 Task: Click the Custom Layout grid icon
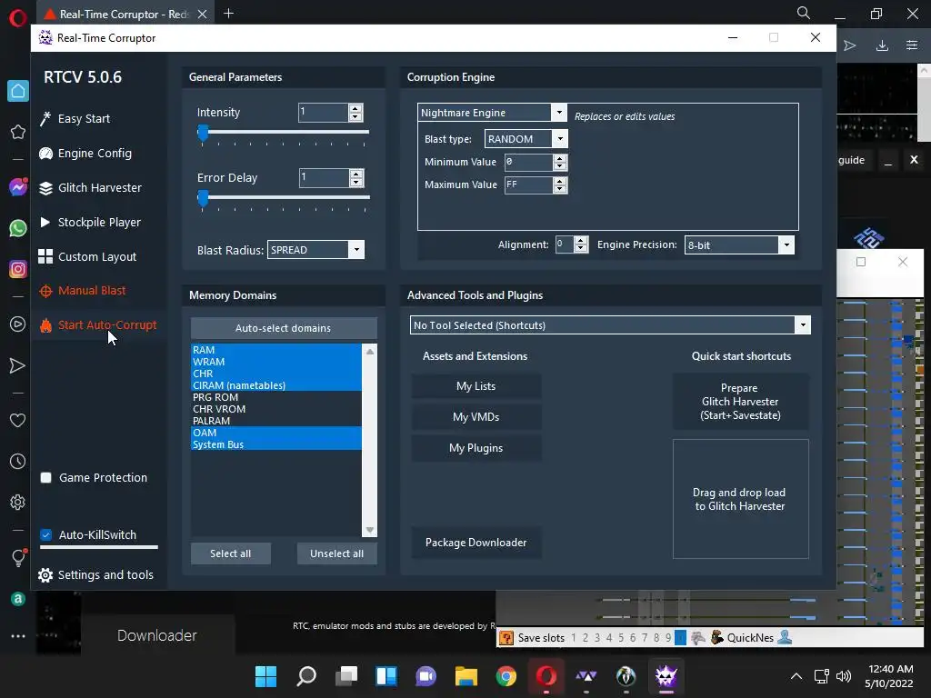tap(45, 256)
